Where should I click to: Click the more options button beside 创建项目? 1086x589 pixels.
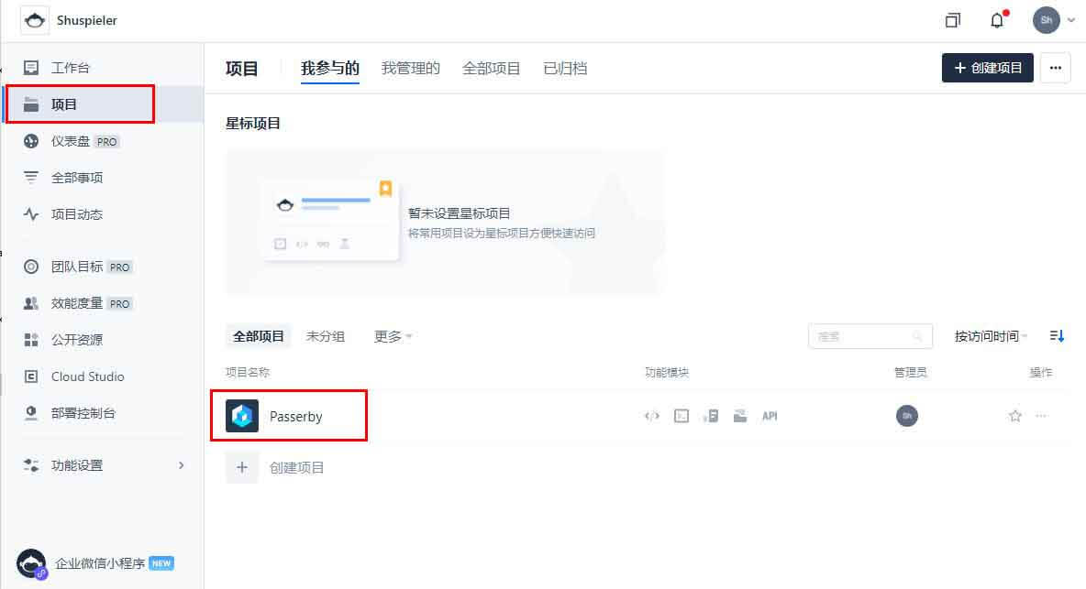pos(1055,68)
